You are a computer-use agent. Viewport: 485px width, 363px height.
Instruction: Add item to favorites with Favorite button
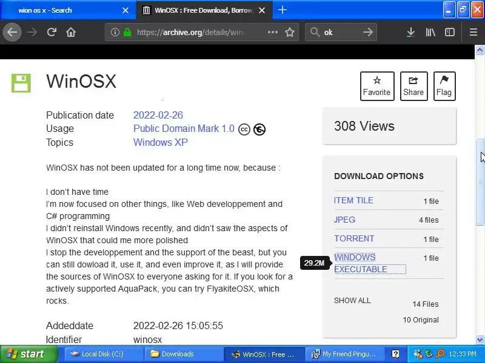377,86
